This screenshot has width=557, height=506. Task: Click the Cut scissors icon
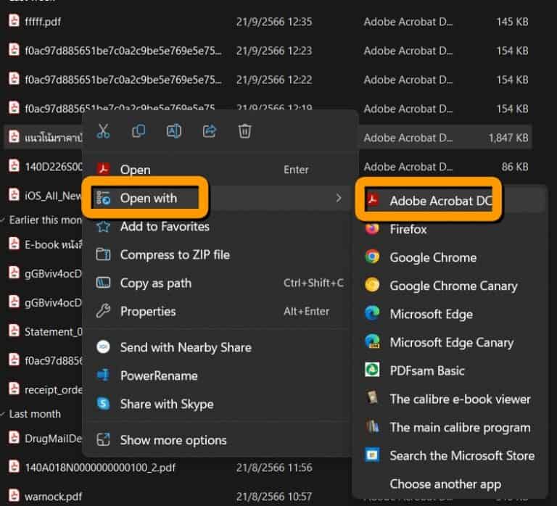(103, 131)
